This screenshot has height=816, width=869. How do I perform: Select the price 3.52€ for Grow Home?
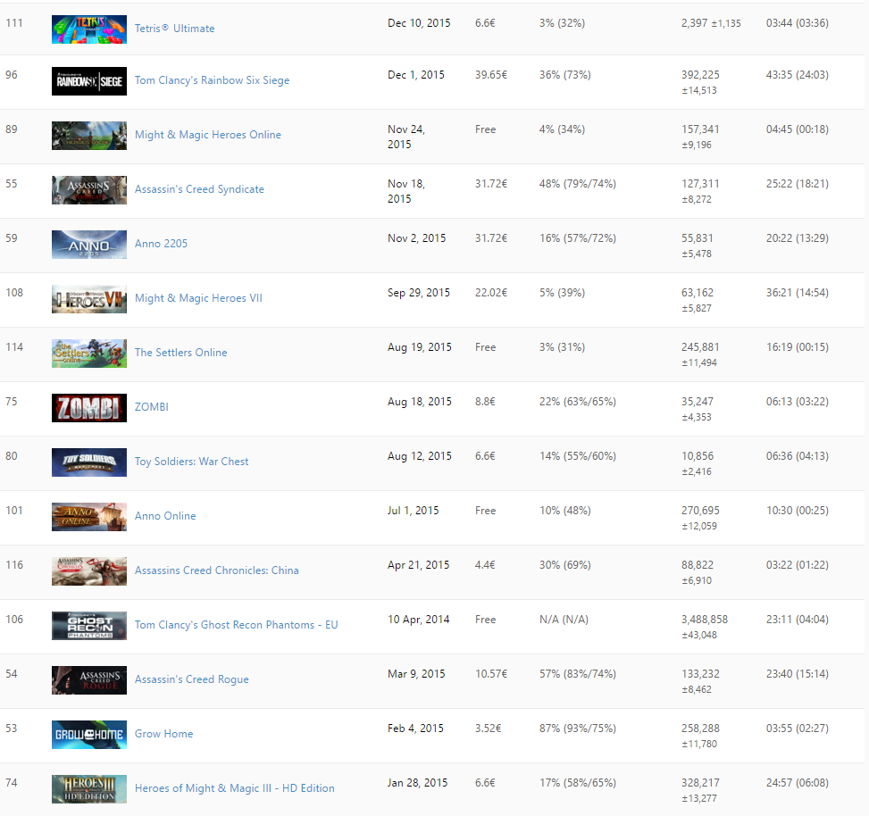tap(489, 728)
